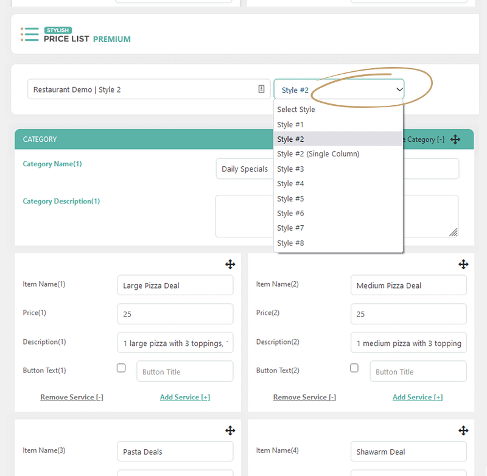Click the STYLISH badge in the plugin logo
Image resolution: width=487 pixels, height=476 pixels.
(58, 30)
